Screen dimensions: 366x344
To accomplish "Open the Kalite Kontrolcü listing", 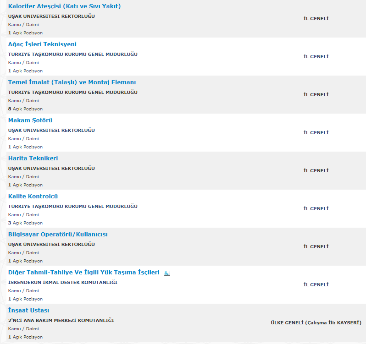I will coord(33,197).
